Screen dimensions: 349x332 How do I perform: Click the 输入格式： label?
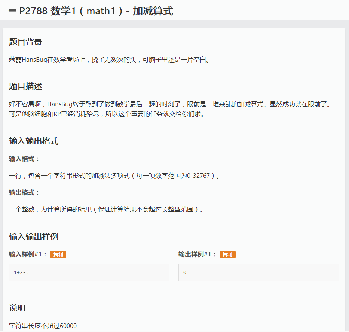pos(24,159)
